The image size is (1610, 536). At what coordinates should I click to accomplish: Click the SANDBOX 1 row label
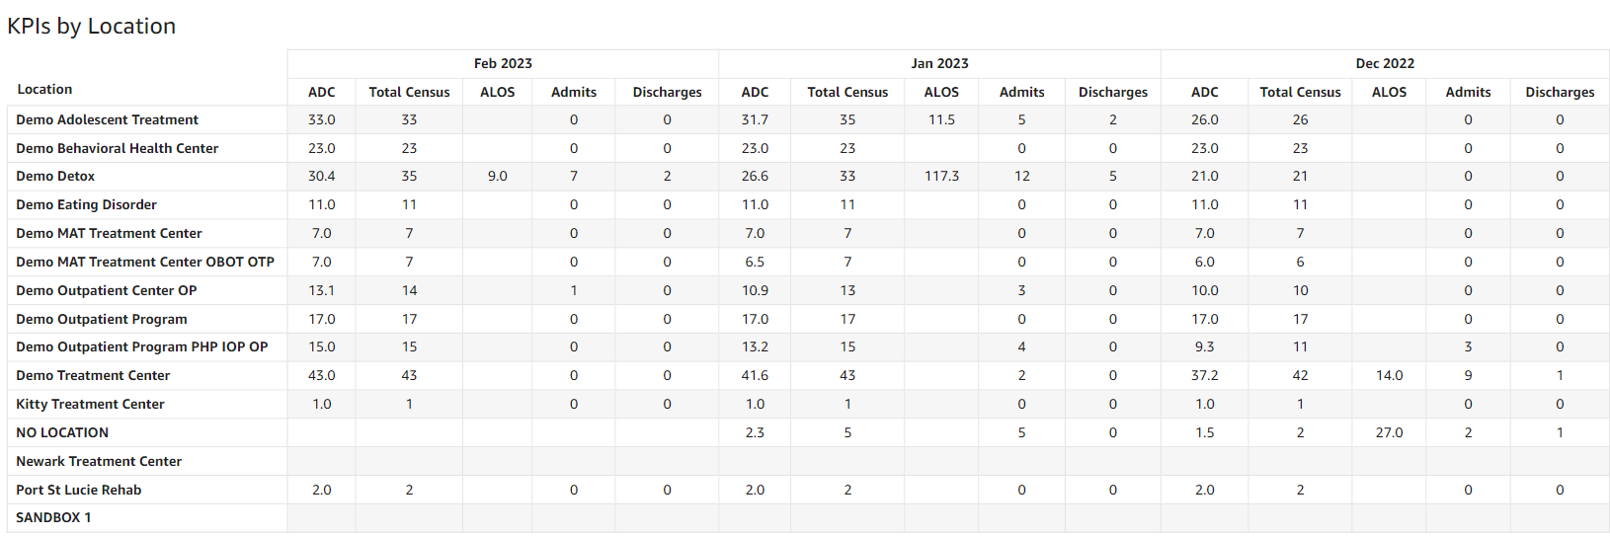pos(53,517)
